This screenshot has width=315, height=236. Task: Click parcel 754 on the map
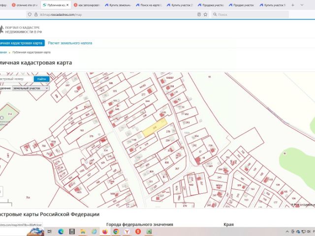(x=28, y=198)
